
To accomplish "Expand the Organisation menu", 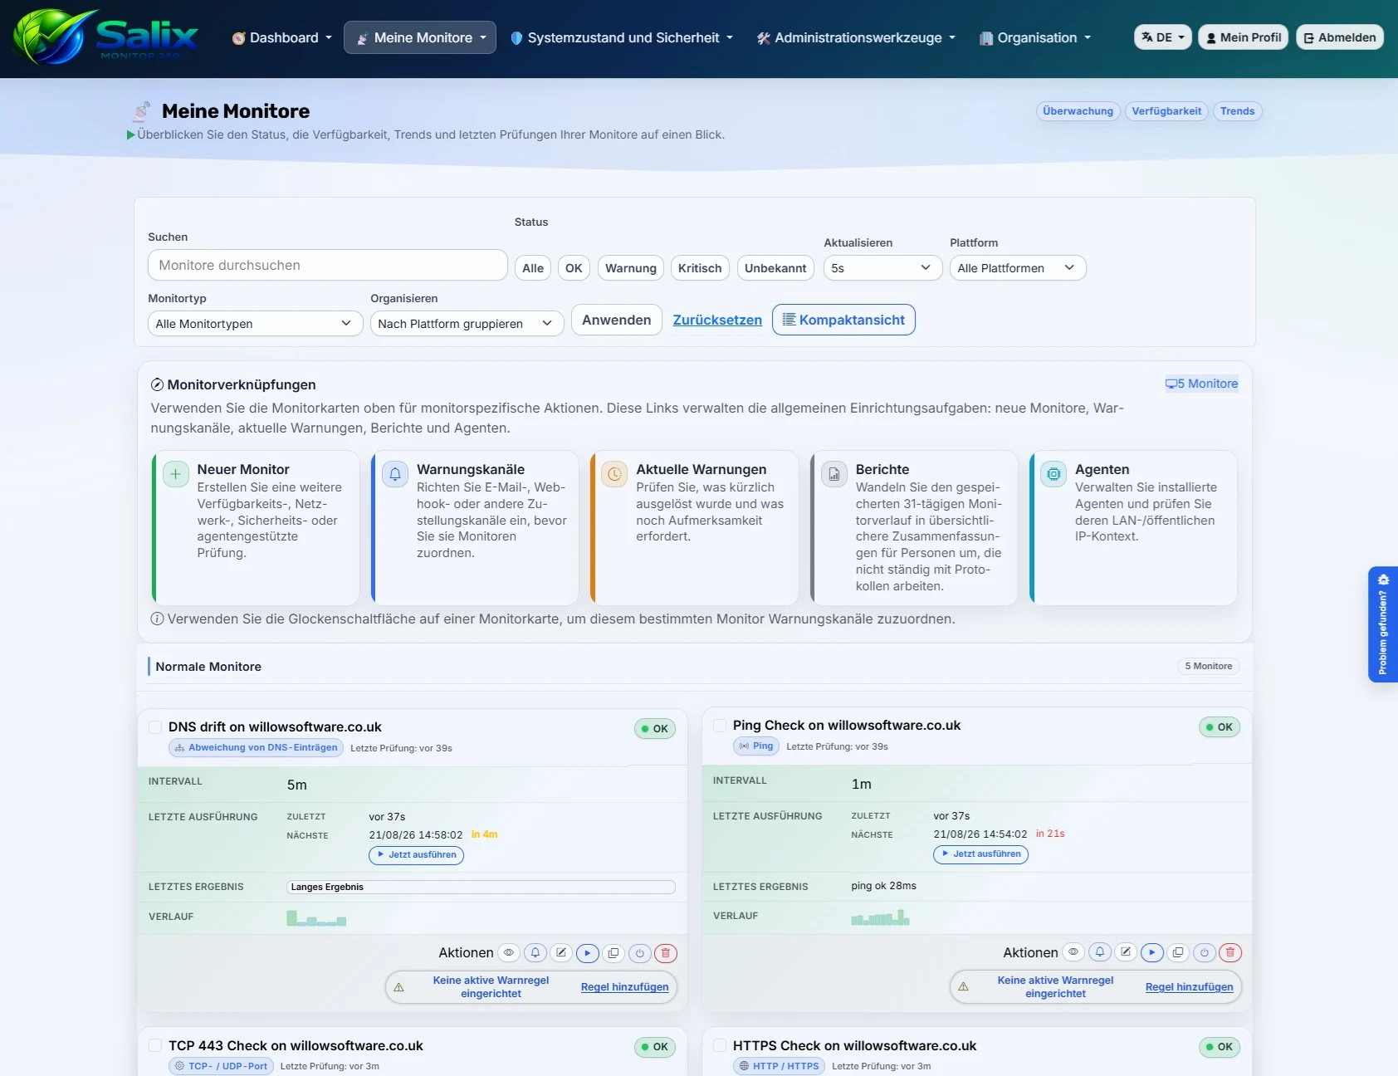I will 1034,37.
